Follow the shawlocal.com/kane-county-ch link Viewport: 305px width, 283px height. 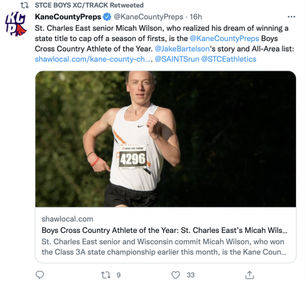pos(93,59)
